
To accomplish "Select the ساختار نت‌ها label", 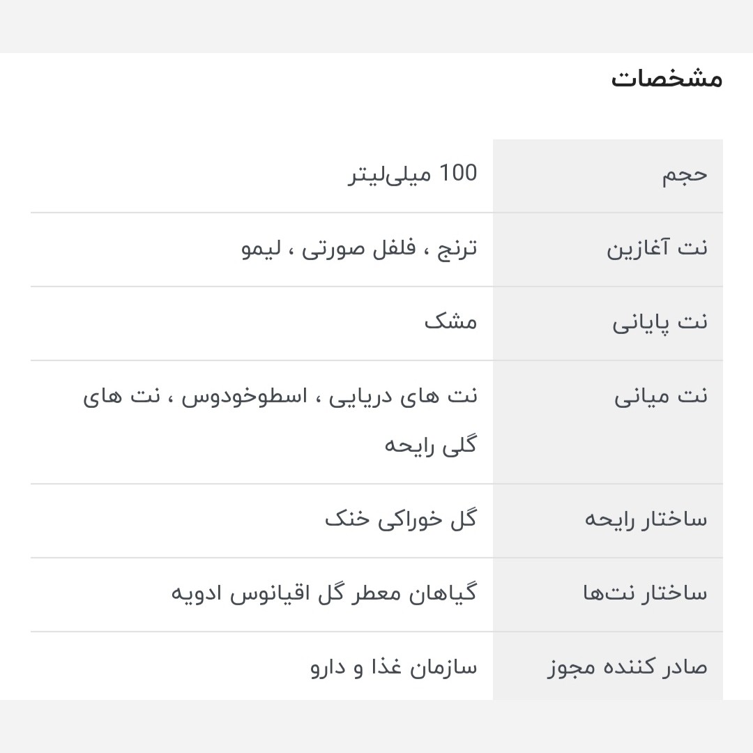I will point(646,593).
